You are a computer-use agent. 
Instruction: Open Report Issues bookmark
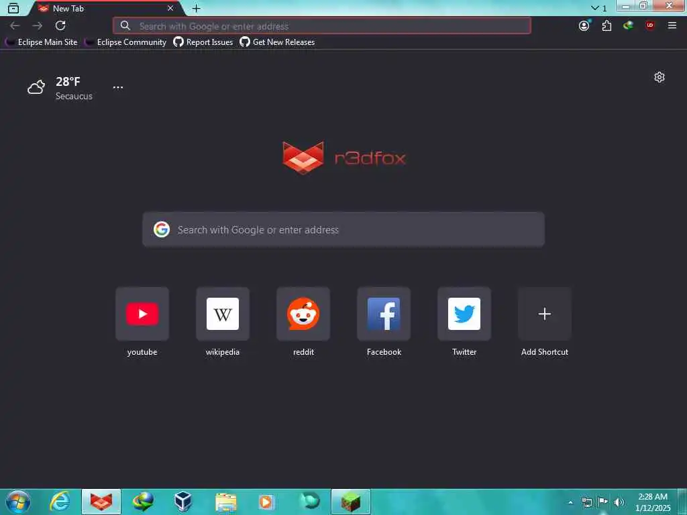[203, 42]
